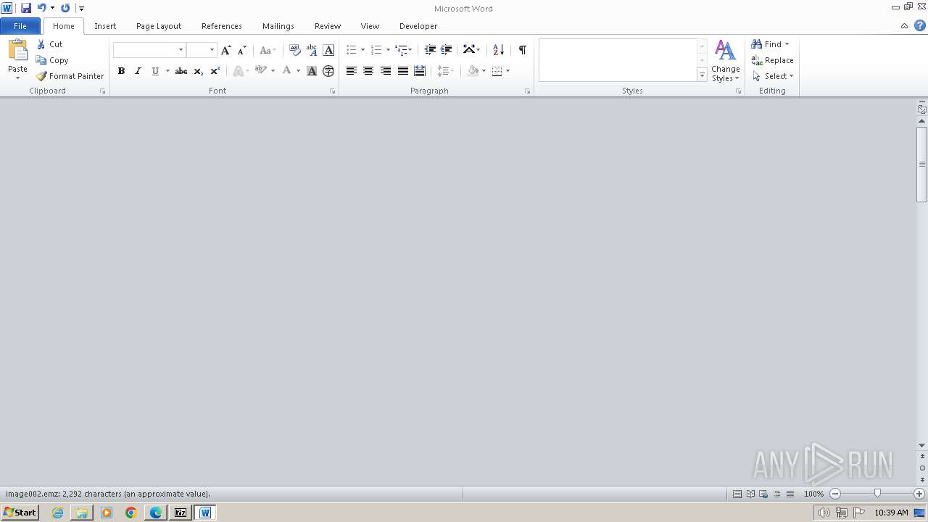Image resolution: width=928 pixels, height=522 pixels.
Task: Click the Undo icon in title bar
Action: (x=41, y=8)
